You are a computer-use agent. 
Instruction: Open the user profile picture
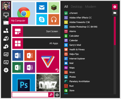point(6,6)
